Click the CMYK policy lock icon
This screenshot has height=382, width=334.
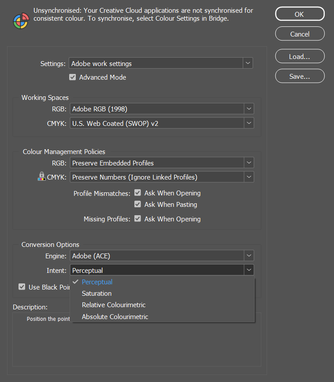41,176
